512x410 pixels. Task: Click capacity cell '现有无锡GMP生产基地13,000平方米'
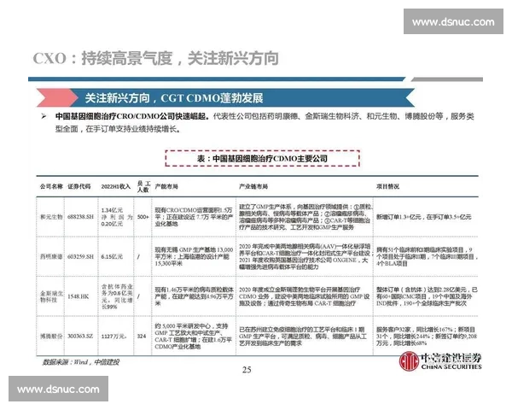[x=194, y=256]
